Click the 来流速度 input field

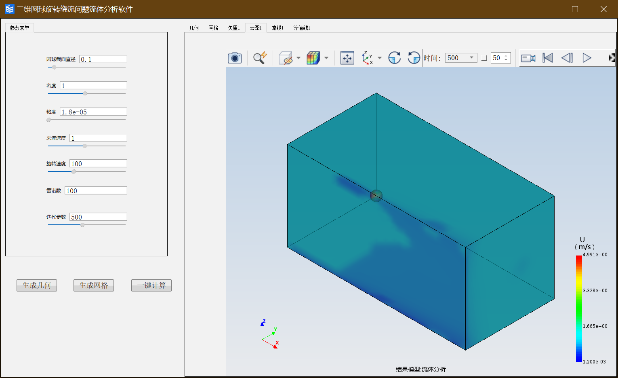point(98,138)
